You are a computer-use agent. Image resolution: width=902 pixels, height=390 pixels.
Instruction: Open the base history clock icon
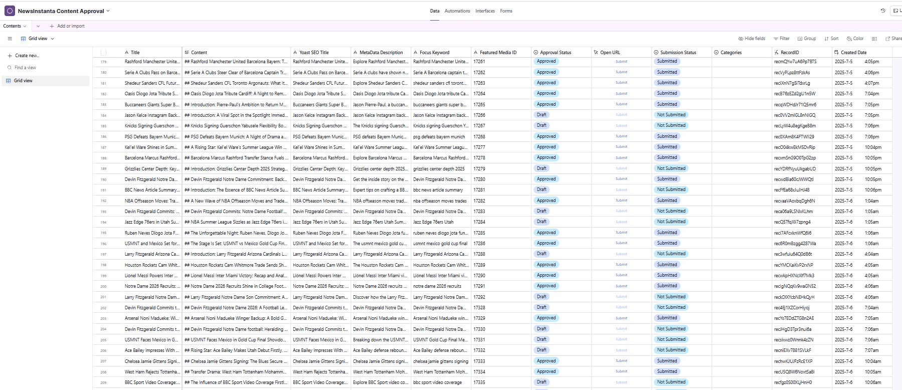coord(883,11)
